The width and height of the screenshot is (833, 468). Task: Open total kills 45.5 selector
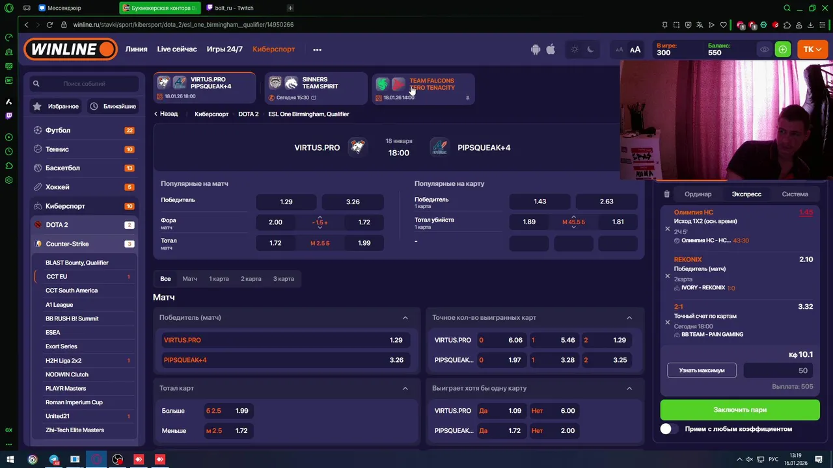pyautogui.click(x=573, y=222)
